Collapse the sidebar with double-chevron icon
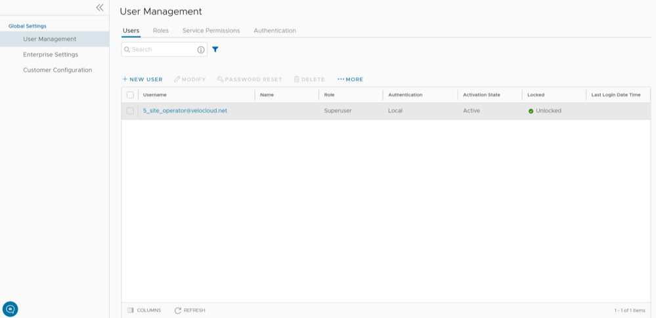The width and height of the screenshot is (656, 318). (100, 8)
